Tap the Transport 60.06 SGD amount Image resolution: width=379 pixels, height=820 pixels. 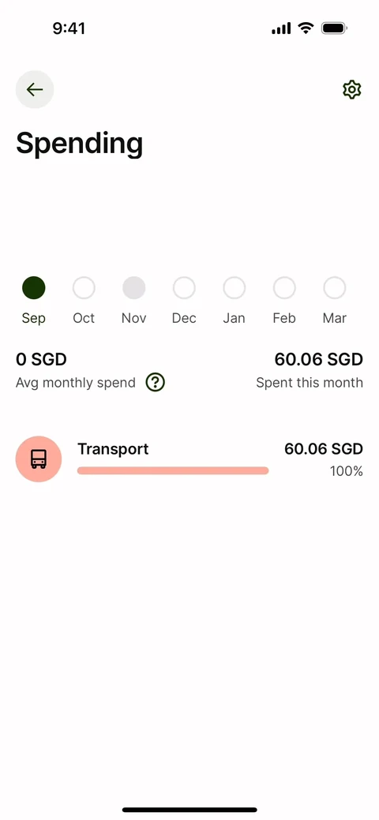[324, 449]
